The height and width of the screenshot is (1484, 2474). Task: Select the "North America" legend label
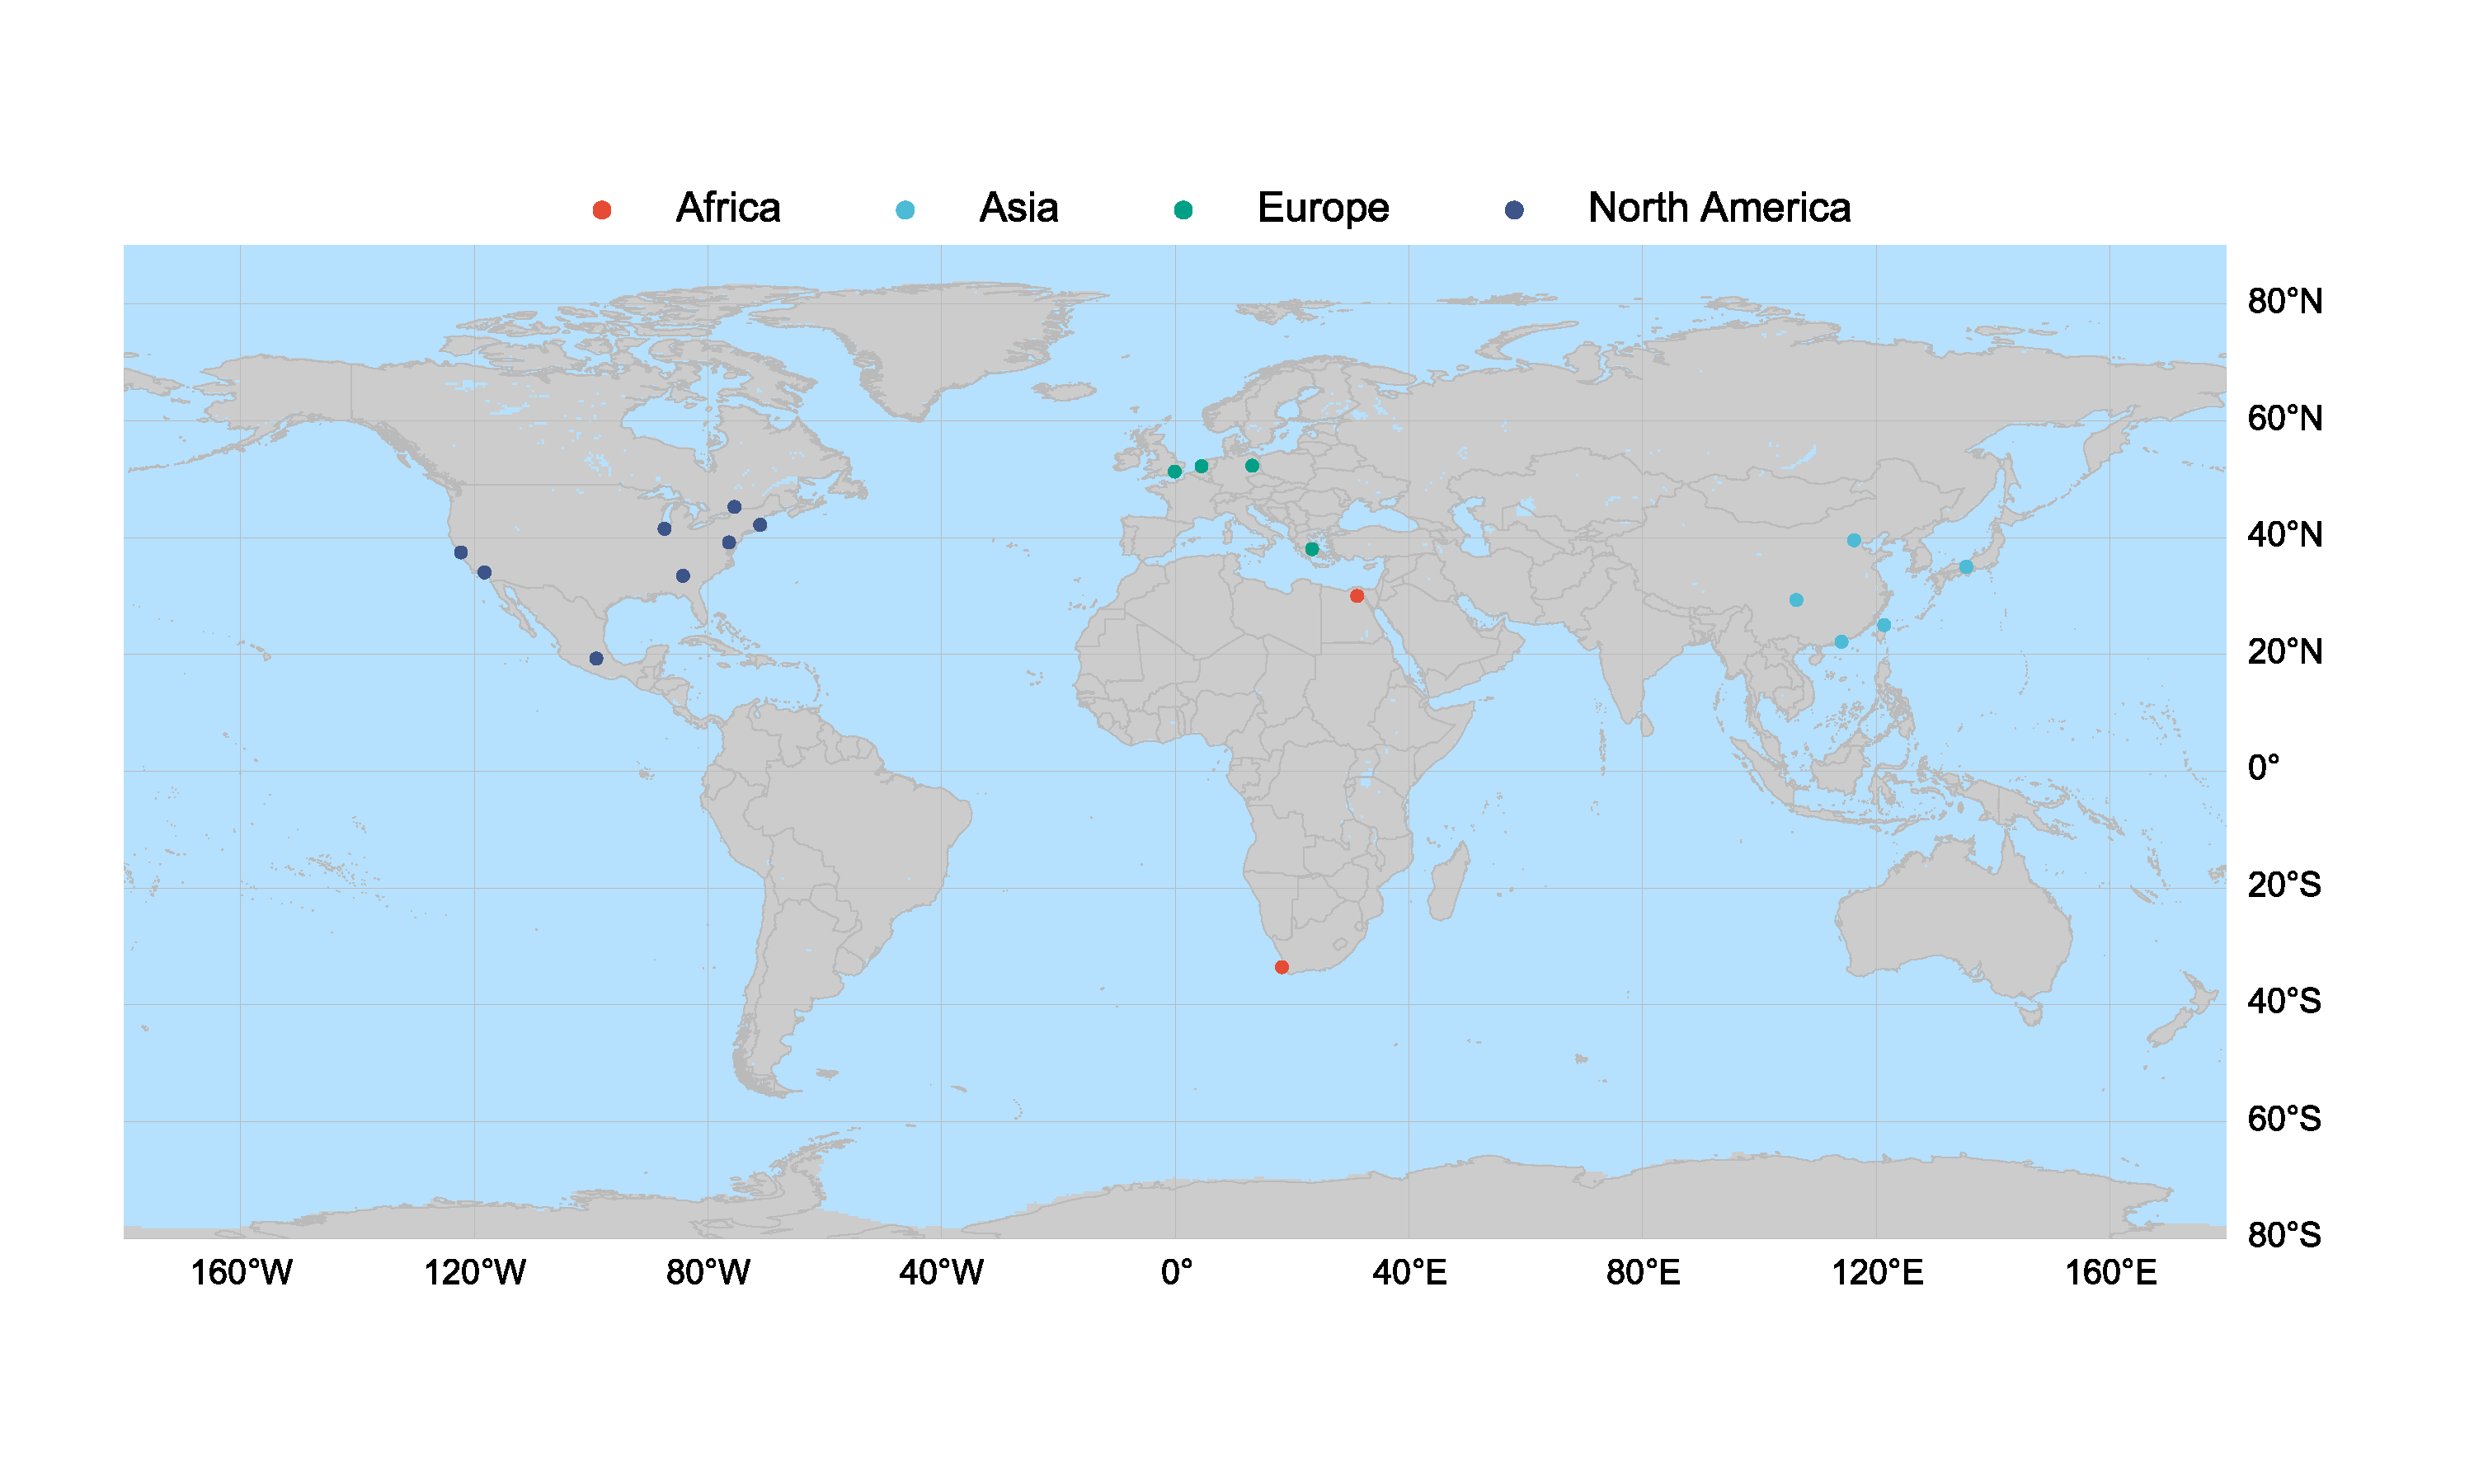[1719, 208]
